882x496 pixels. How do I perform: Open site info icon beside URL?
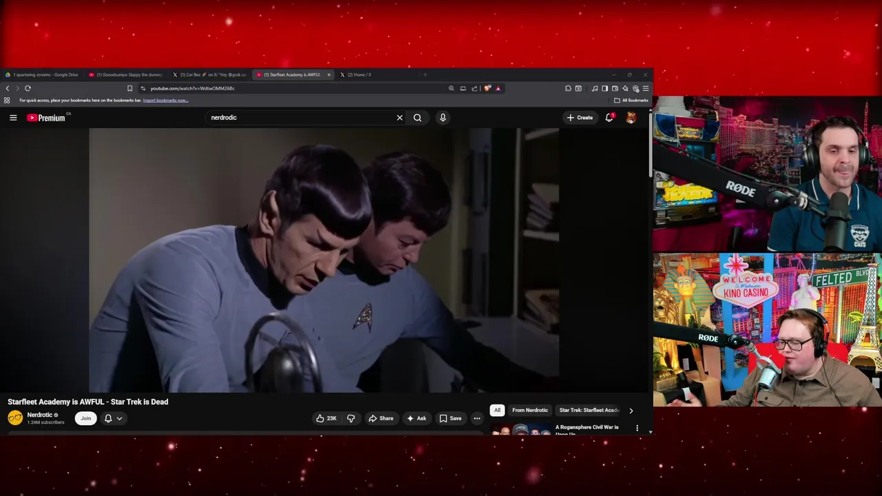coord(143,88)
